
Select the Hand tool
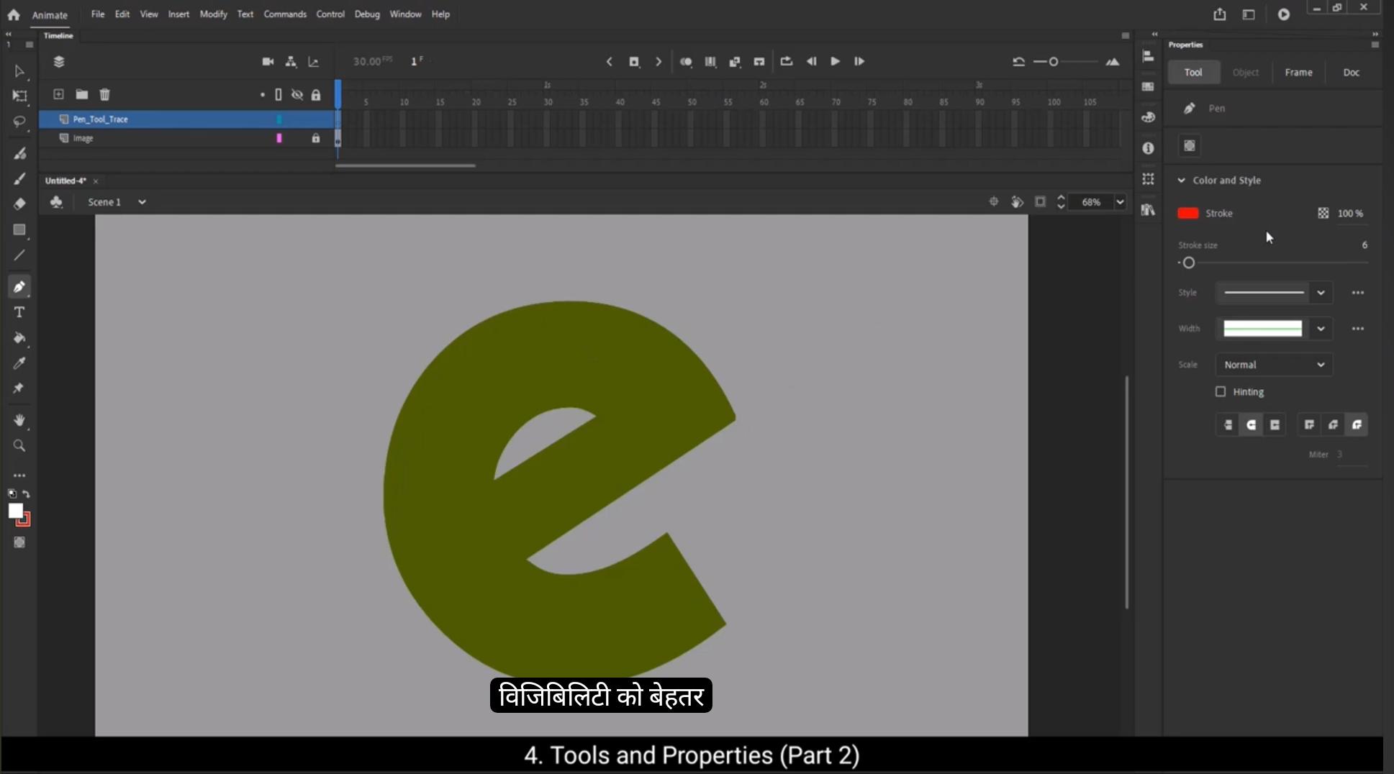(x=19, y=420)
